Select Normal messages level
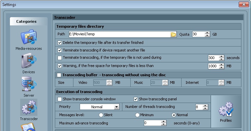251x131 pixels. click(x=174, y=115)
